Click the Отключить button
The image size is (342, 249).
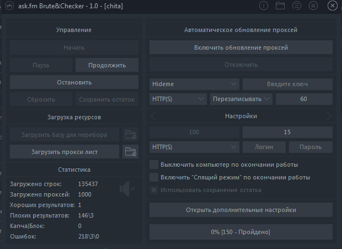(x=241, y=65)
